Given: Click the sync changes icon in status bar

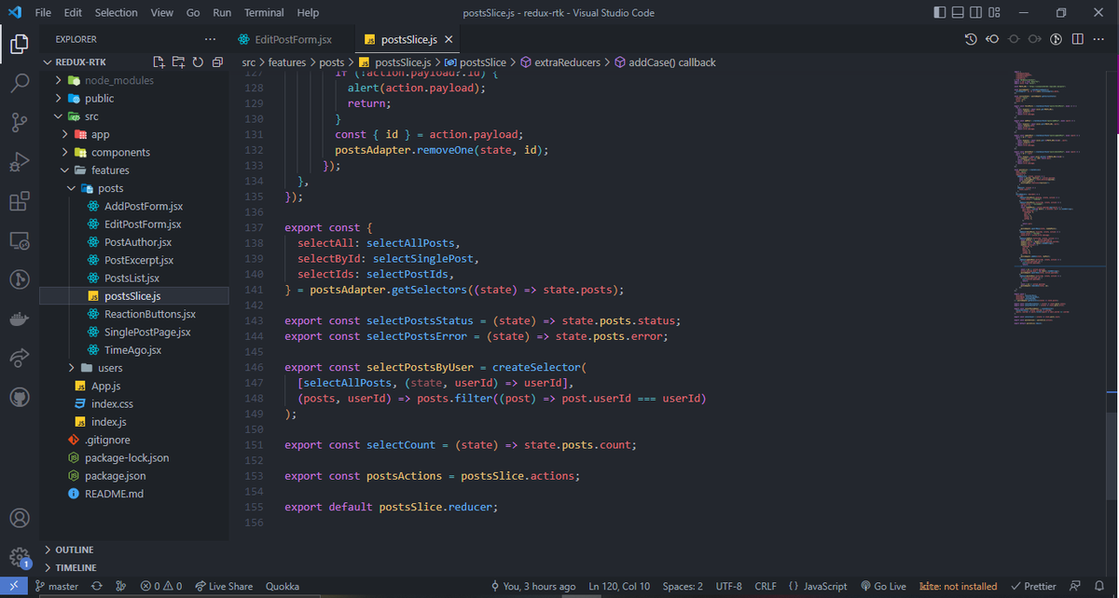Looking at the screenshot, I should [x=96, y=587].
